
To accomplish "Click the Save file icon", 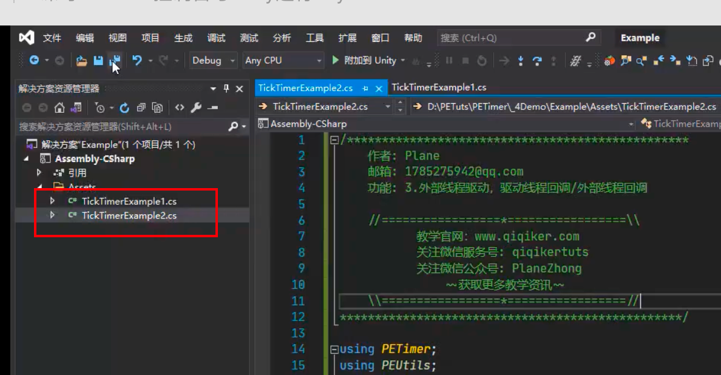I will coord(98,61).
